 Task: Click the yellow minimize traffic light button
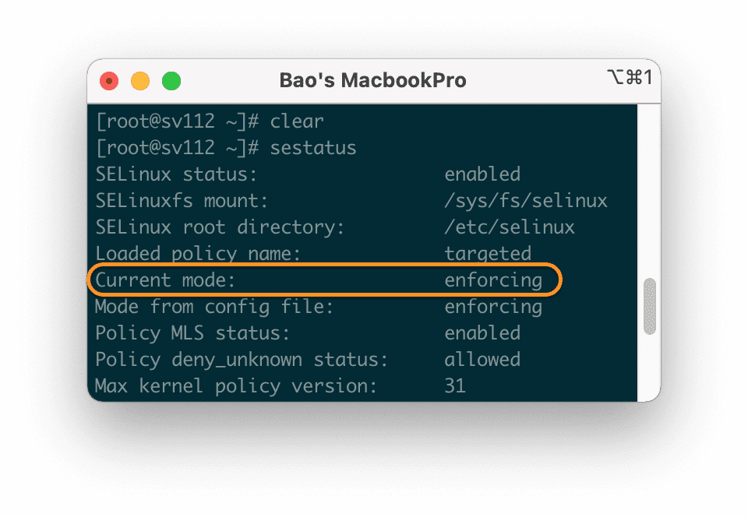(140, 80)
